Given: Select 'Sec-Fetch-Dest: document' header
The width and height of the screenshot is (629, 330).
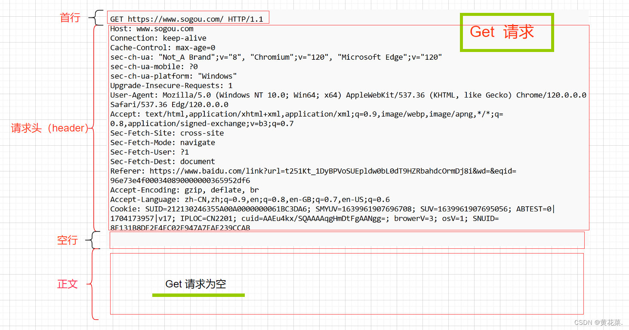Looking at the screenshot, I should pyautogui.click(x=163, y=161).
